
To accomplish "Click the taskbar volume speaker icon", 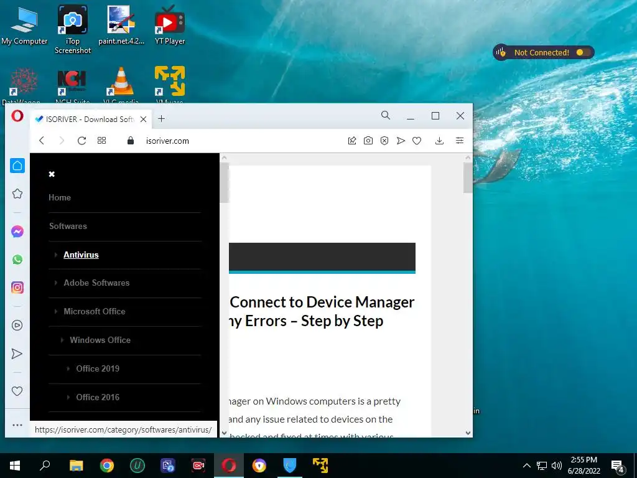I will coord(557,466).
